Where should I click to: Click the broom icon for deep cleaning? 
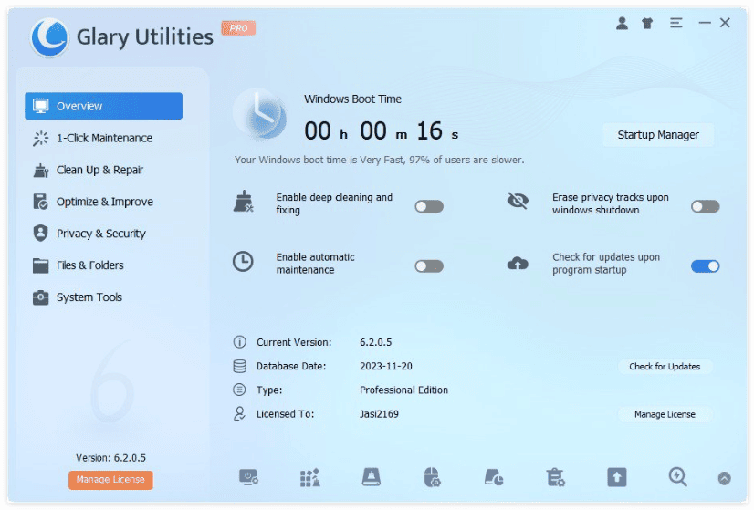tap(244, 202)
